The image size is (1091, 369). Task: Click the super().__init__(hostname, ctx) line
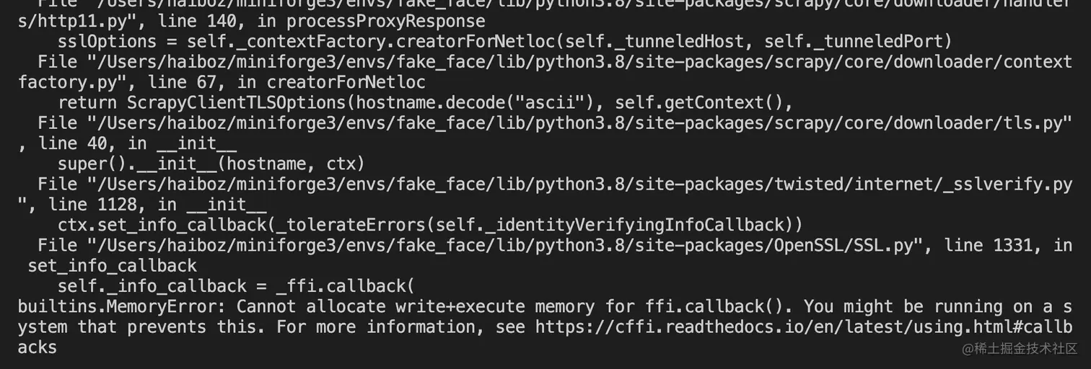(x=211, y=164)
